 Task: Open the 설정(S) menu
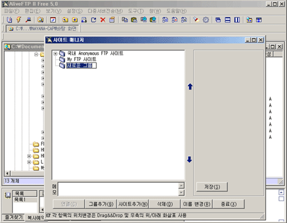[x=75, y=11]
